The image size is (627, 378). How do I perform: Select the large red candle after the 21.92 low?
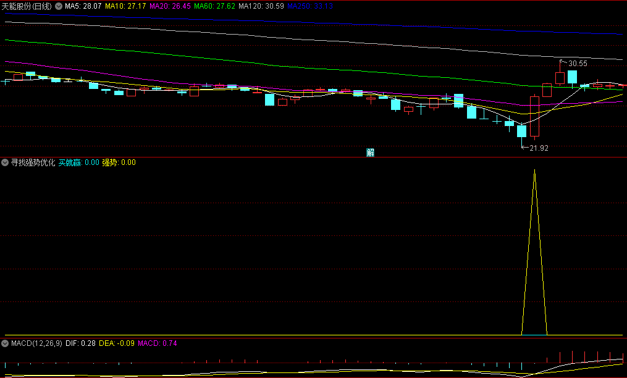coord(534,117)
